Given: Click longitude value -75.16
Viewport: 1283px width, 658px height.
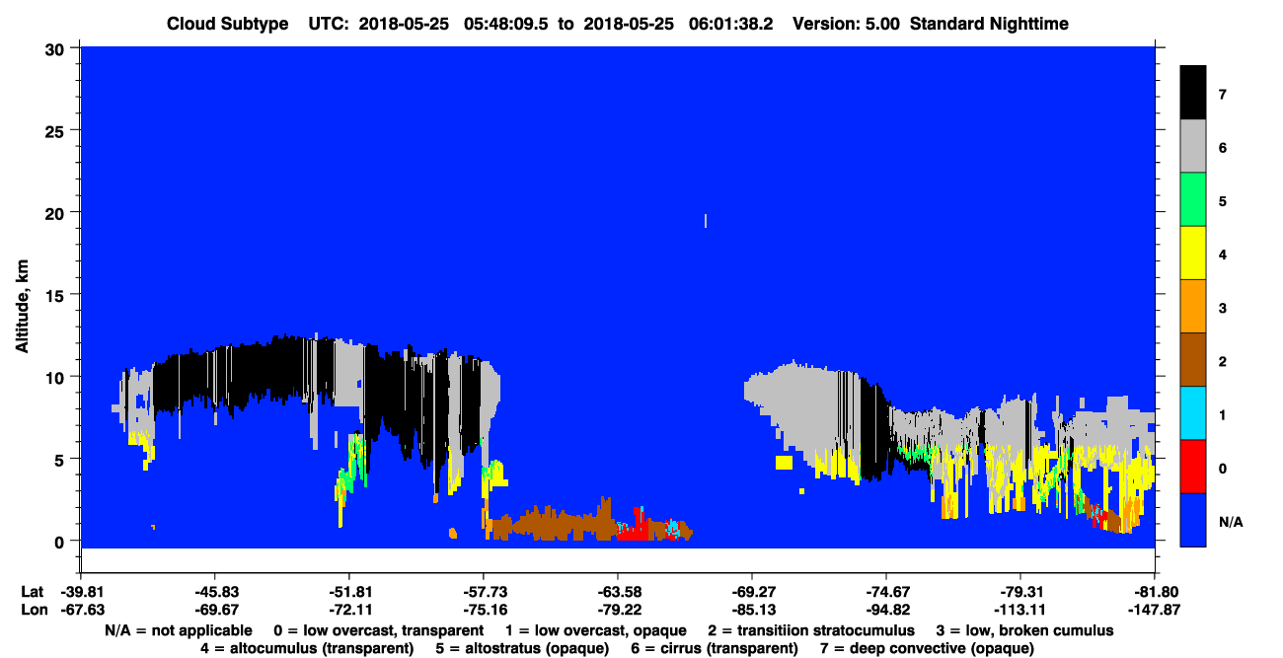Looking at the screenshot, I should coord(483,610).
